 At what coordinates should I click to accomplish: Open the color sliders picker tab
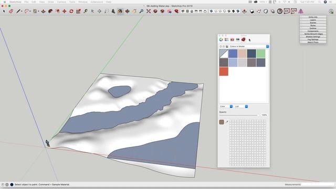(226, 40)
